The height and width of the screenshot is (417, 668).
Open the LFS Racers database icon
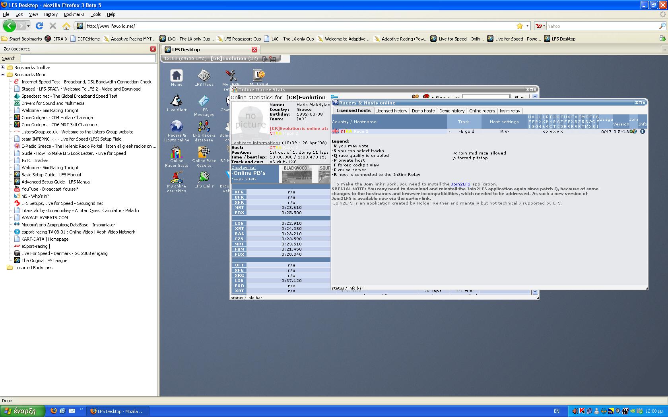204,126
